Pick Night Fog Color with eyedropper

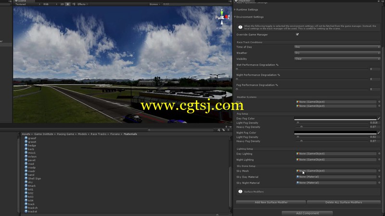[x=379, y=133]
